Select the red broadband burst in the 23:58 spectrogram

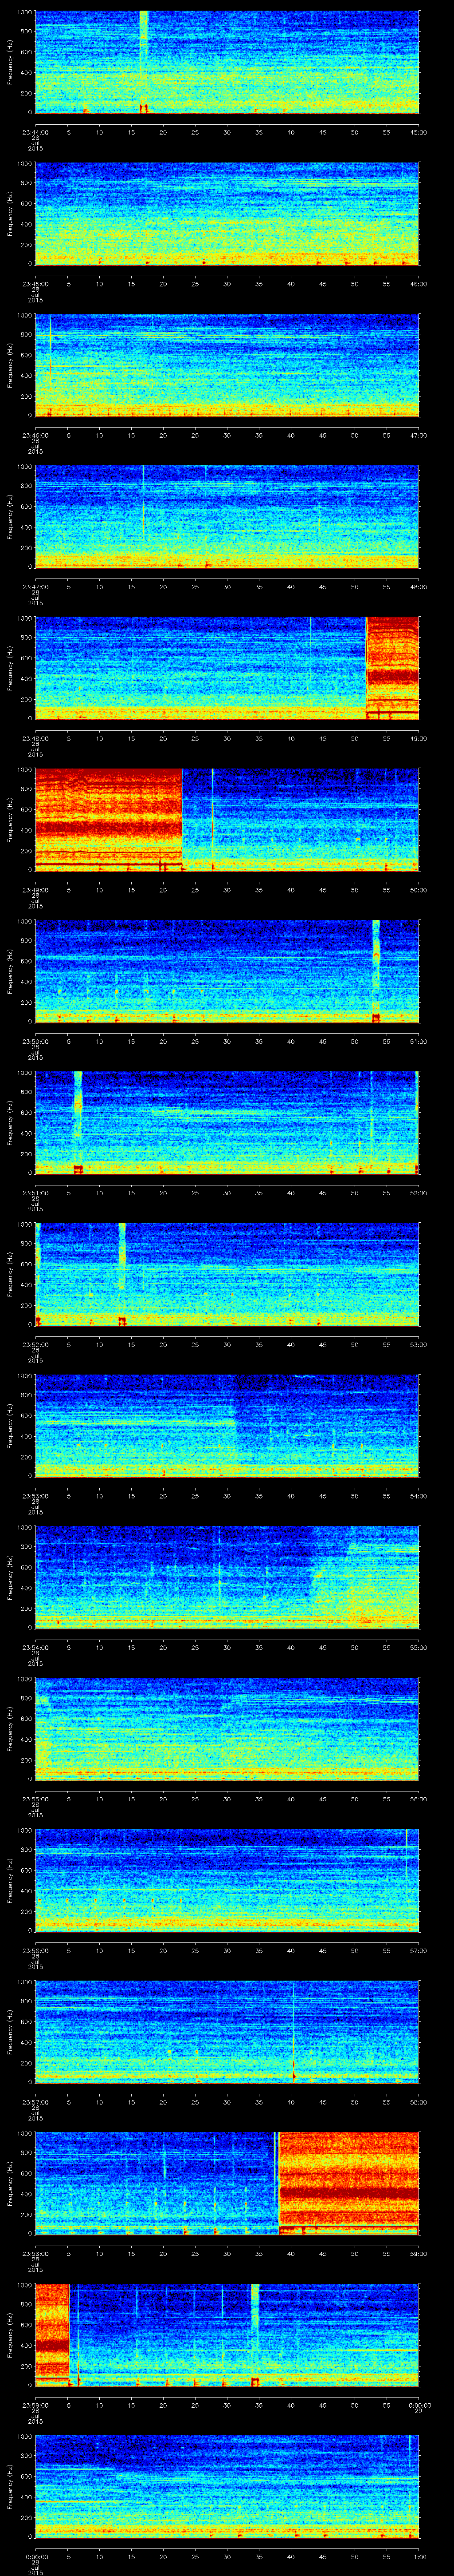click(x=348, y=2183)
